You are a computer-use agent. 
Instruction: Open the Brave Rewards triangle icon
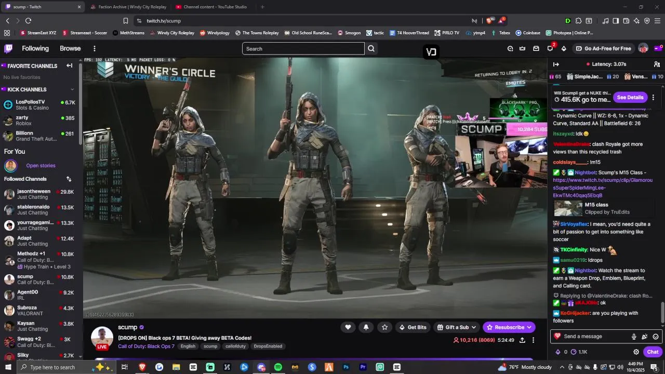click(501, 21)
